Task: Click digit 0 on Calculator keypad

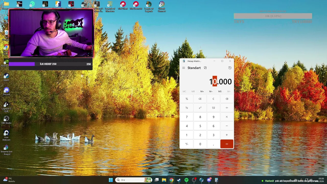Action: (200, 144)
